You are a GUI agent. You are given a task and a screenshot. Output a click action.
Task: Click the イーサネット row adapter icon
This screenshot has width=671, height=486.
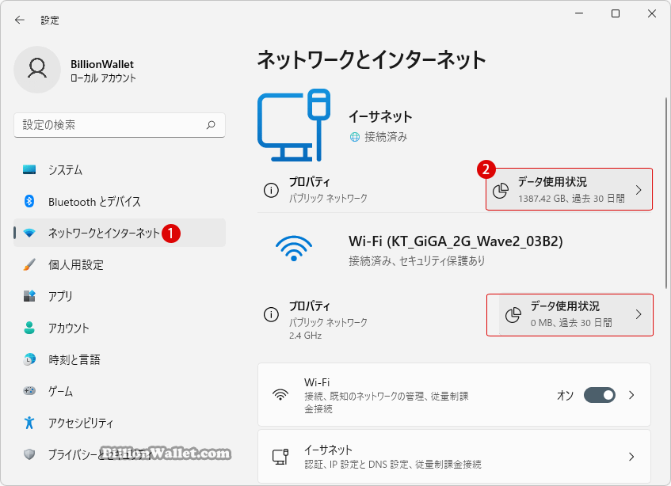coord(280,457)
